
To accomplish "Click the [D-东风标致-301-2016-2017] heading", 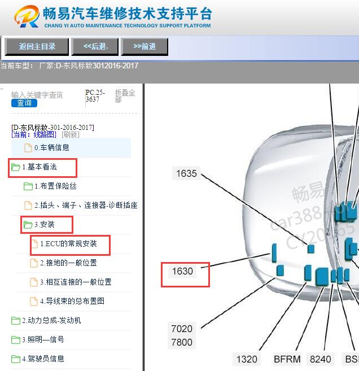I will click(52, 128).
